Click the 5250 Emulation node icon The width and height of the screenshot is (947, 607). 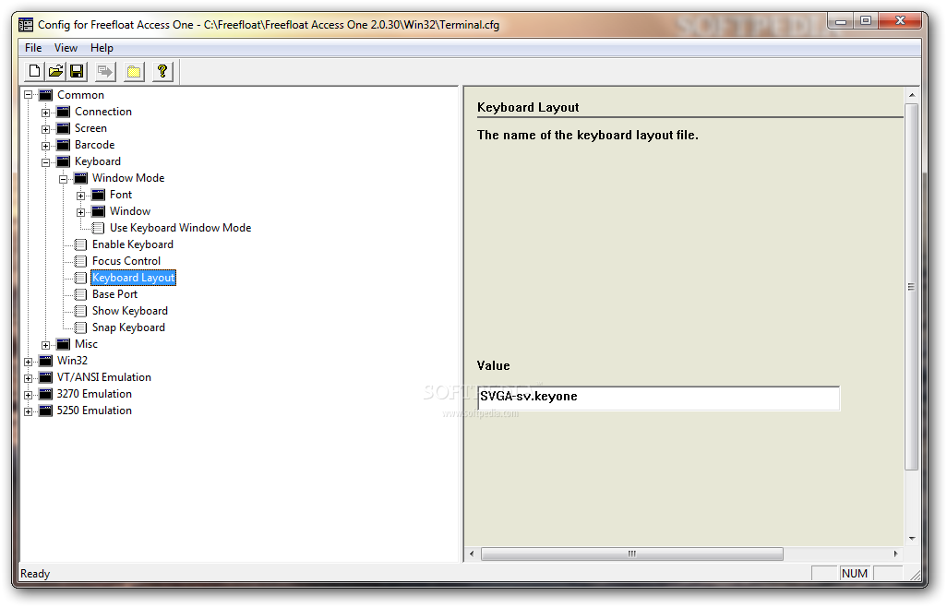click(46, 411)
